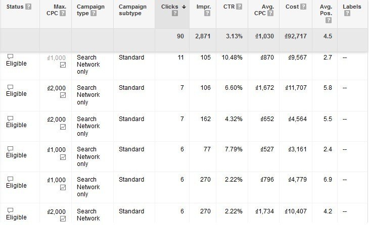Open bid simulator icon in 11-clicks row
This screenshot has height=225, width=369.
63,65
